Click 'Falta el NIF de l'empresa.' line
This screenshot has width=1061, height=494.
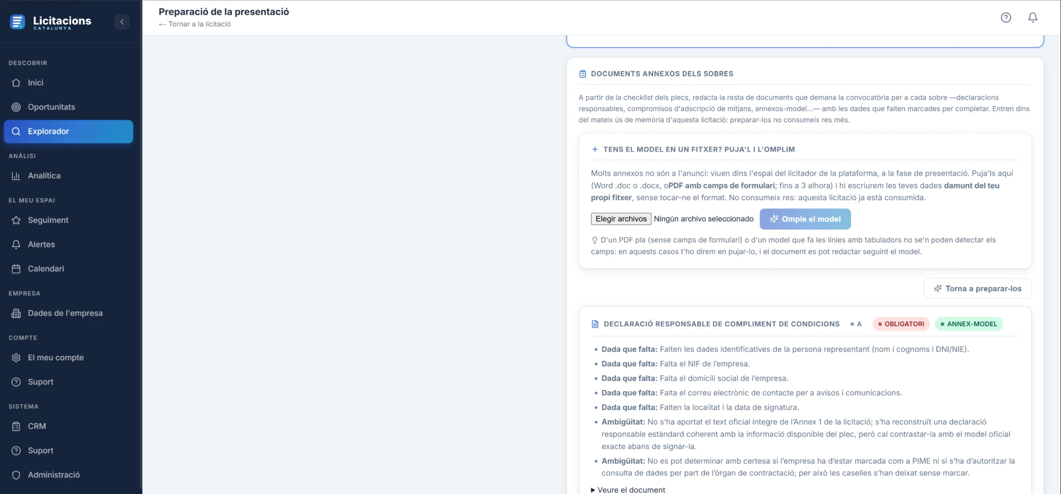click(x=705, y=364)
